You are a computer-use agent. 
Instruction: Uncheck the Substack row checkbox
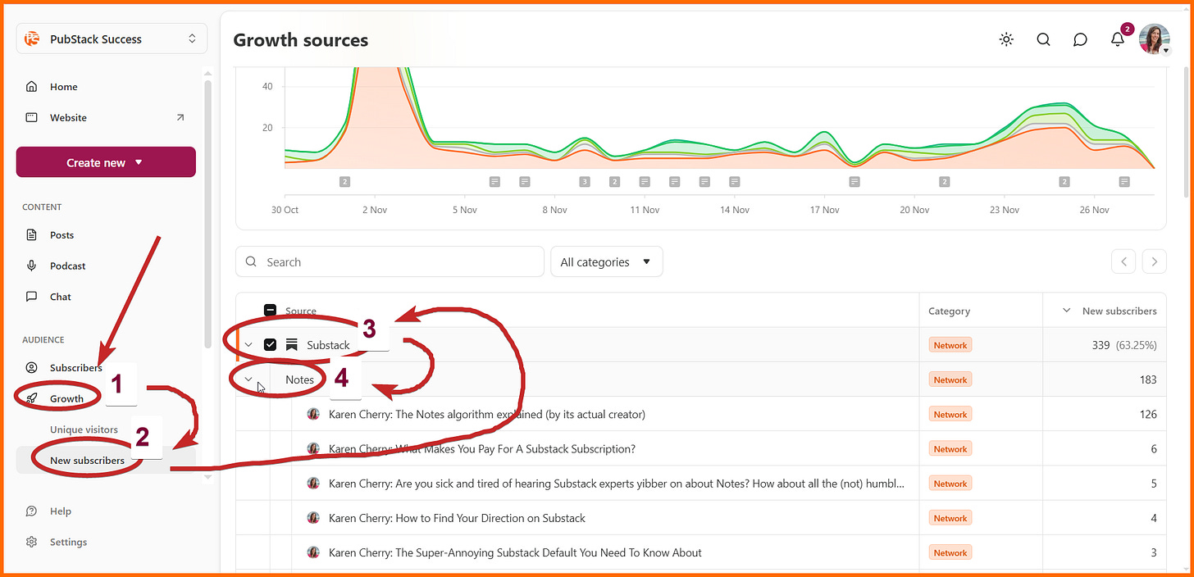pyautogui.click(x=270, y=345)
